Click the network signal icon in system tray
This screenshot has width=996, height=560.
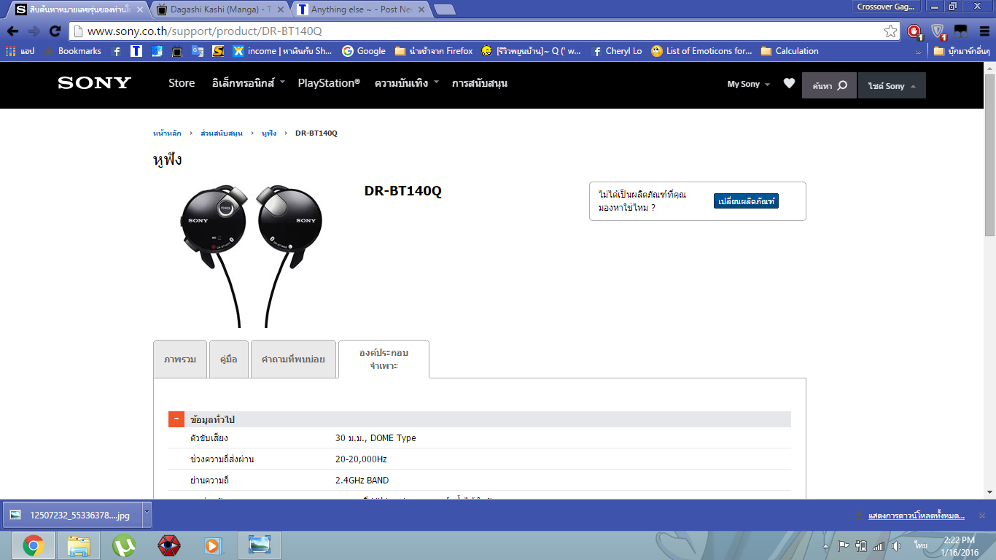pyautogui.click(x=879, y=546)
